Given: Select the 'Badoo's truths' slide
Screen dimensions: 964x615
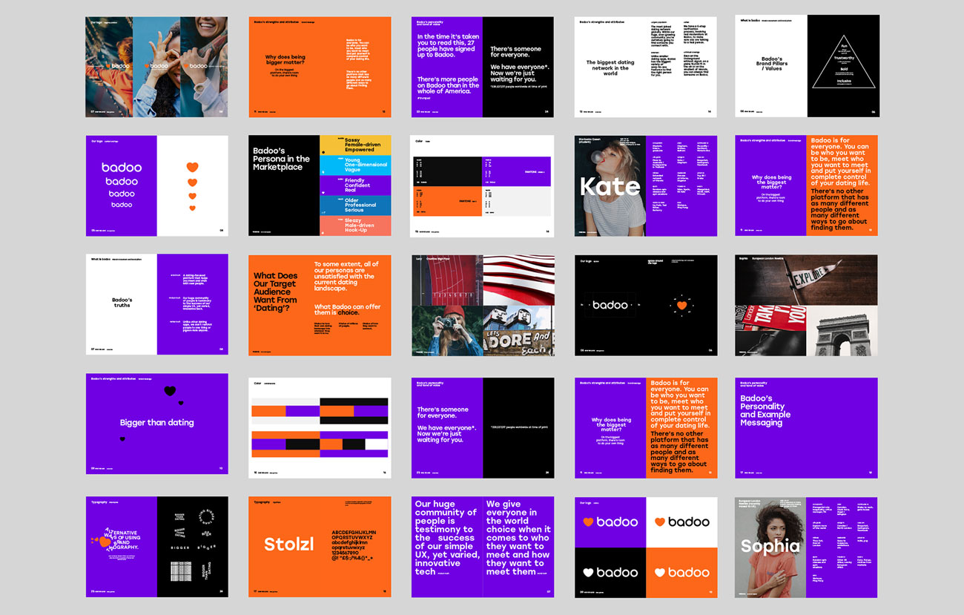Looking at the screenshot, I should coord(122,303).
